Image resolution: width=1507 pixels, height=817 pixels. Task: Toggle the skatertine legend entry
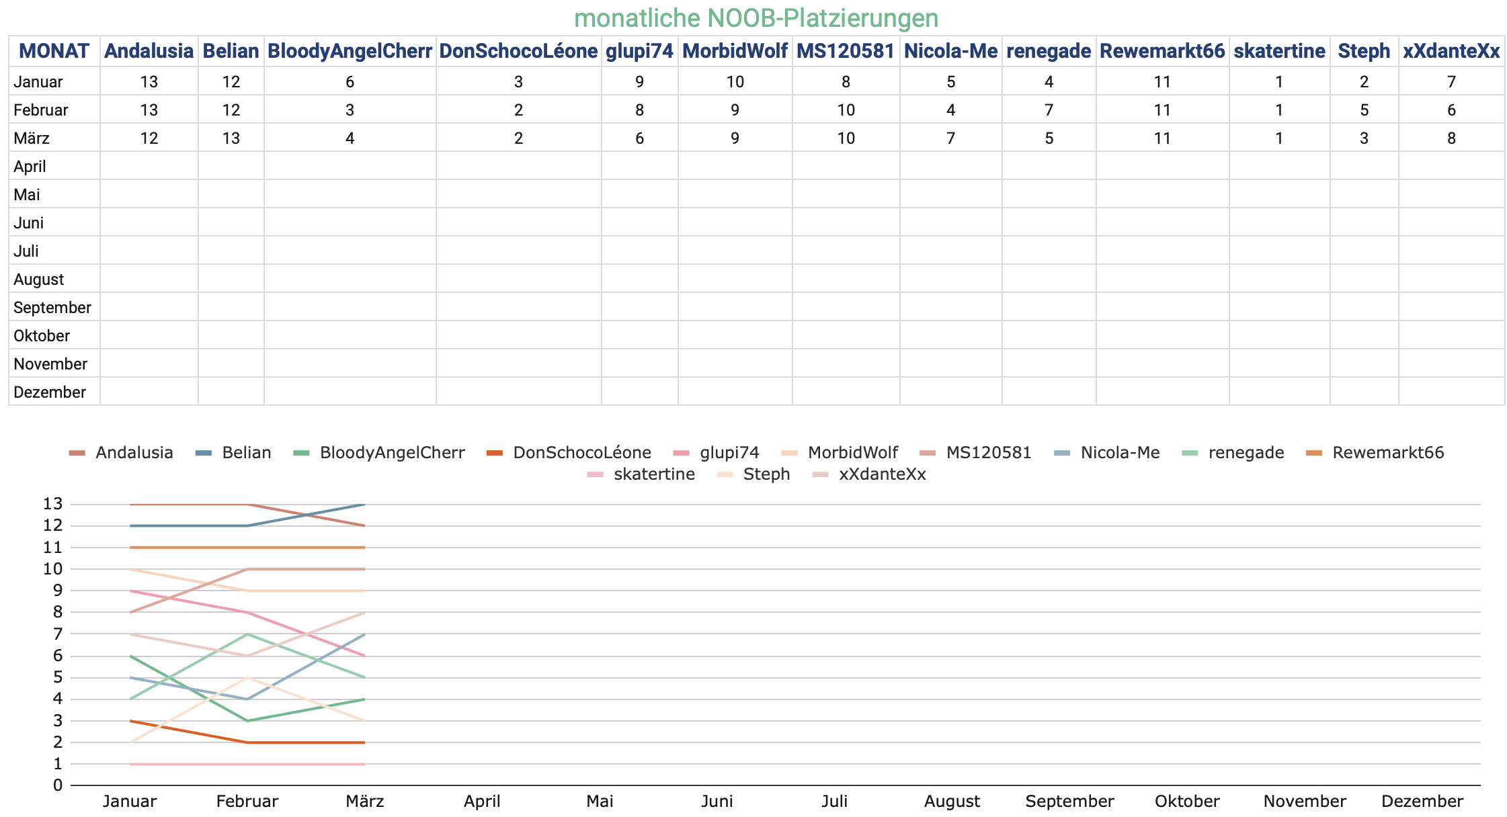641,474
